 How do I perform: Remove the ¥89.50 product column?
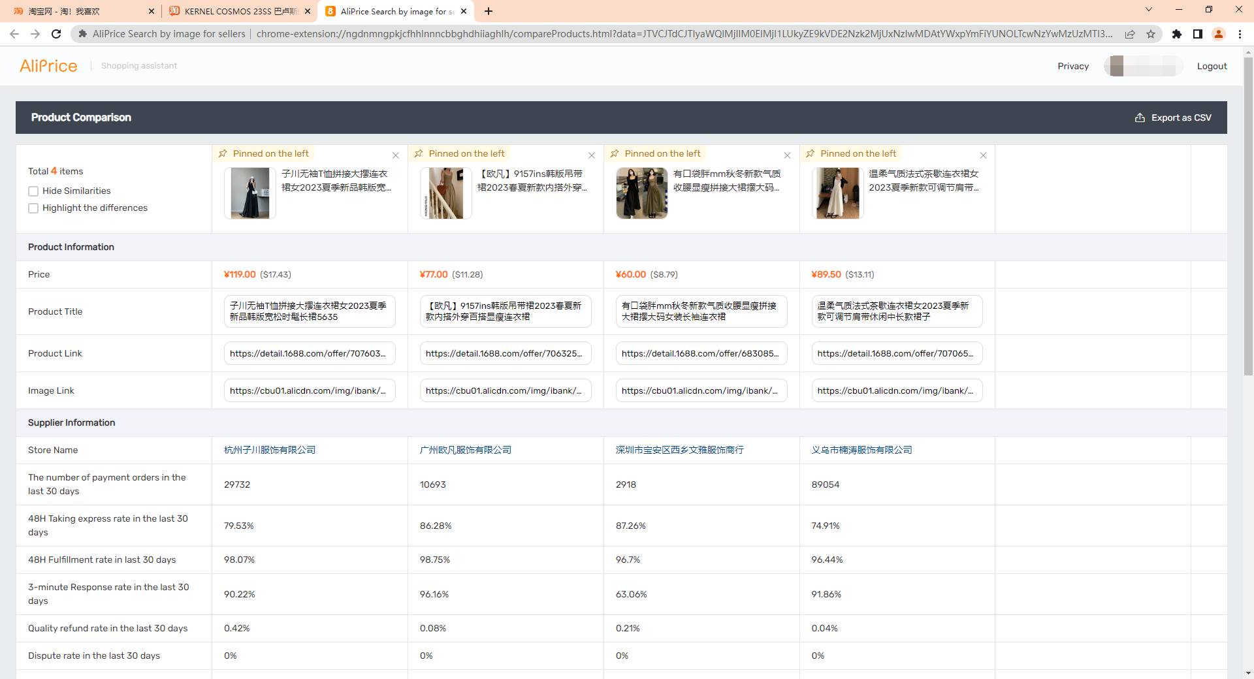[x=983, y=155]
